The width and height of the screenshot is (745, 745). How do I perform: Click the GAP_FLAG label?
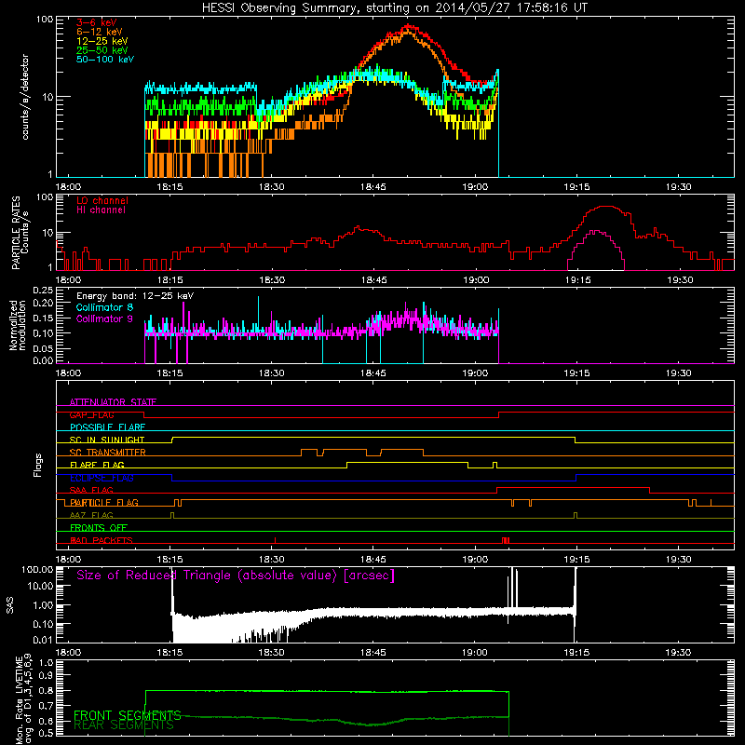pos(91,414)
